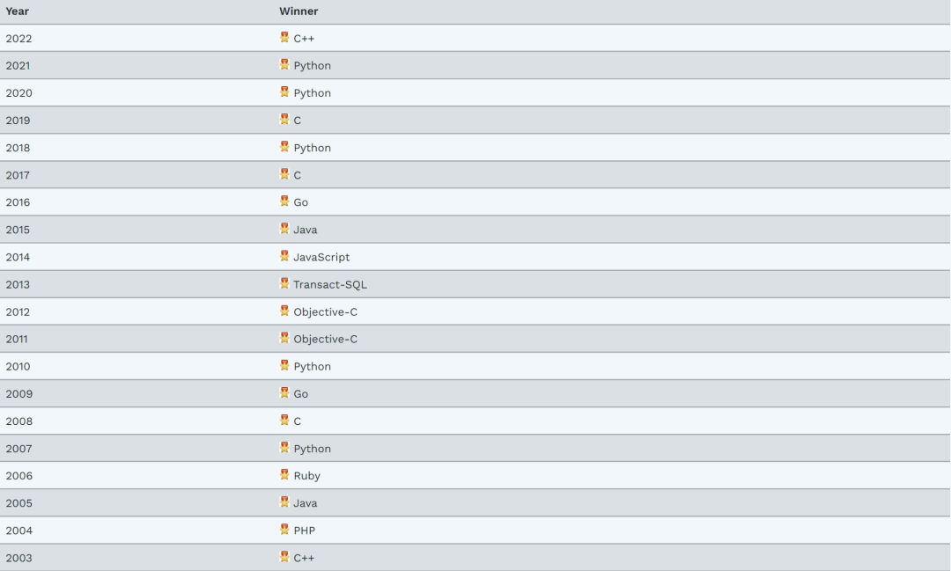
Task: Click the award icon next to PHP
Action: coord(284,530)
